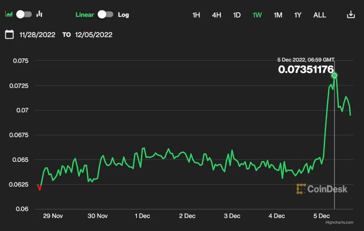Select the Linear scale label
The height and width of the screenshot is (231, 364).
[x=85, y=15]
